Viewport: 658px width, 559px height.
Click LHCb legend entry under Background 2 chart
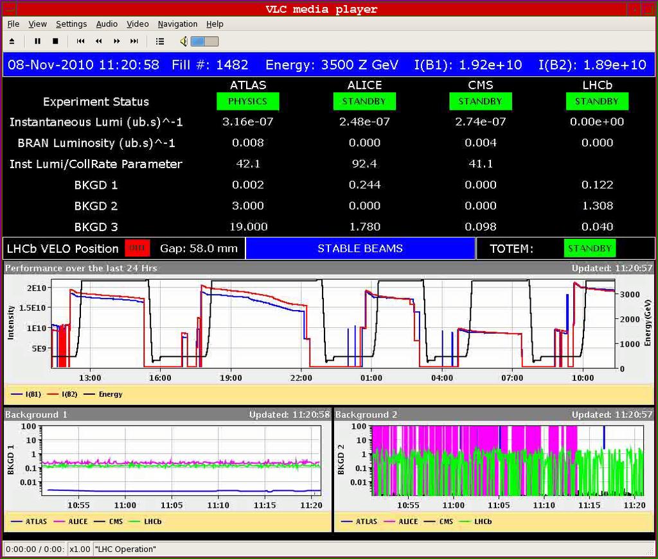[476, 521]
